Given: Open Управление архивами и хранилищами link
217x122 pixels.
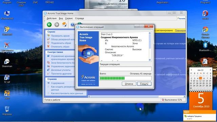Looking at the screenshot, I should point(63,58).
